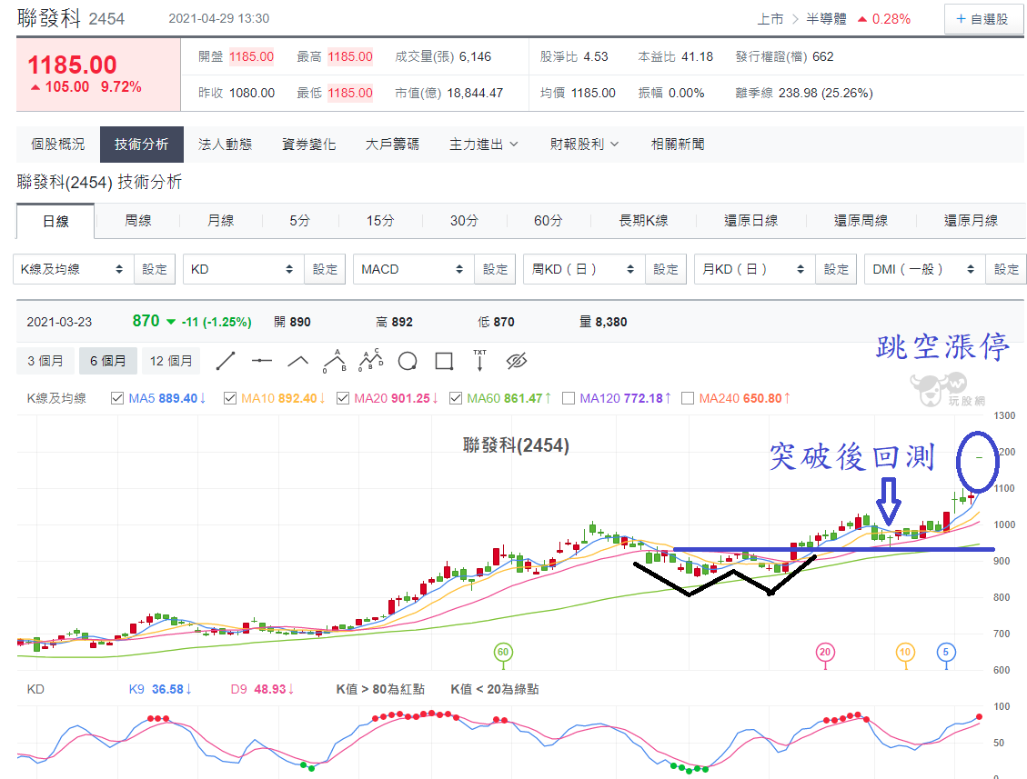Screen dimensions: 1027x779
Task: Open 設定 beside the 周KD selector
Action: coord(666,269)
